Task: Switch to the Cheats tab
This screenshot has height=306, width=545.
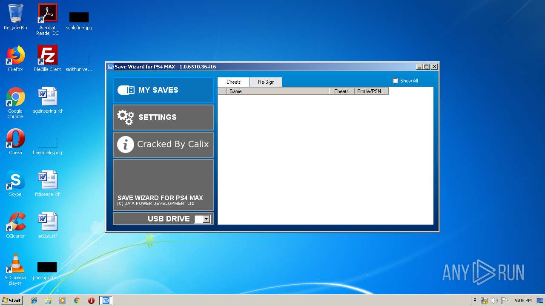Action: tap(234, 82)
